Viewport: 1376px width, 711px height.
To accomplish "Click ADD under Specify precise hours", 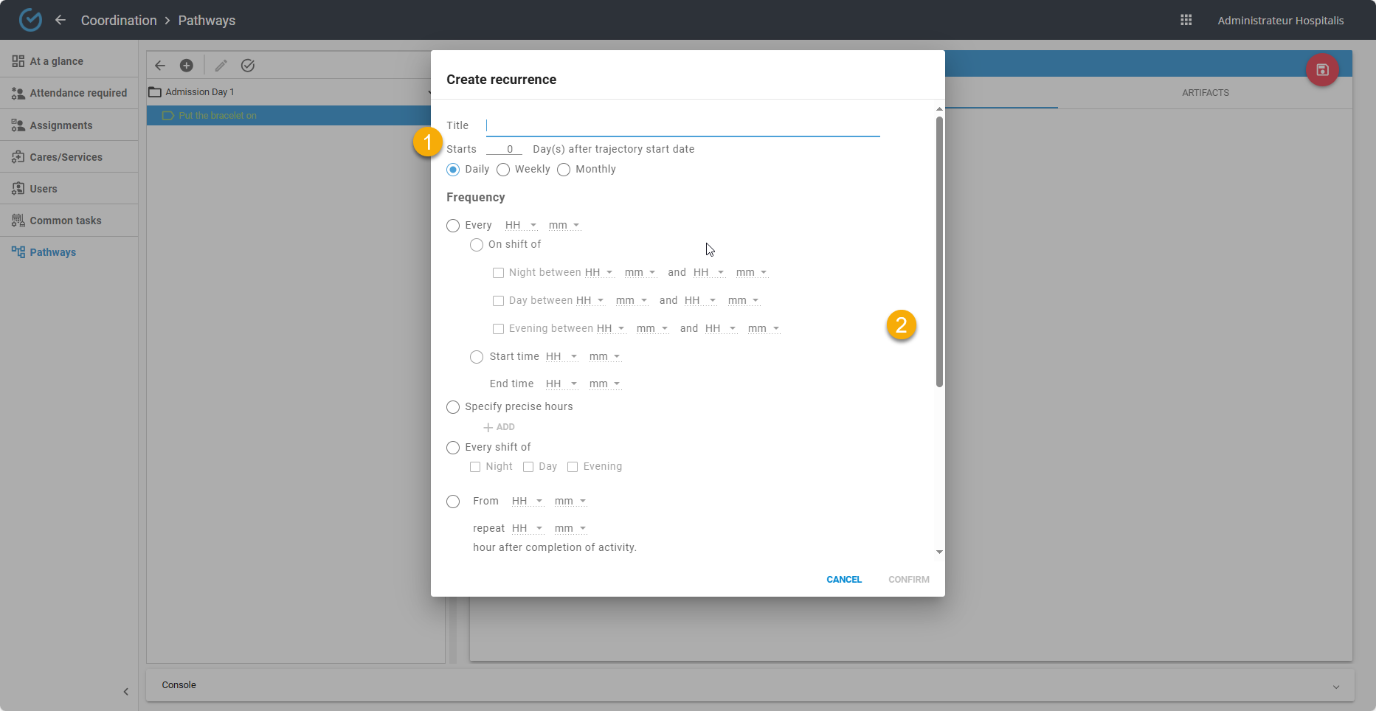I will [x=499, y=427].
